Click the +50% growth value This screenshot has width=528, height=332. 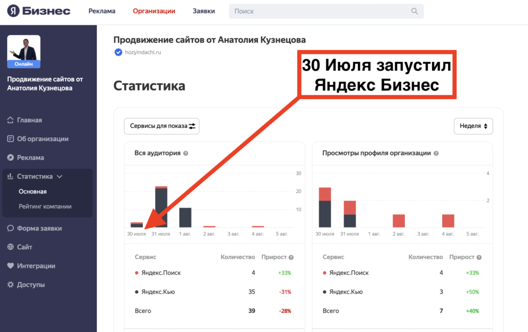click(x=472, y=292)
